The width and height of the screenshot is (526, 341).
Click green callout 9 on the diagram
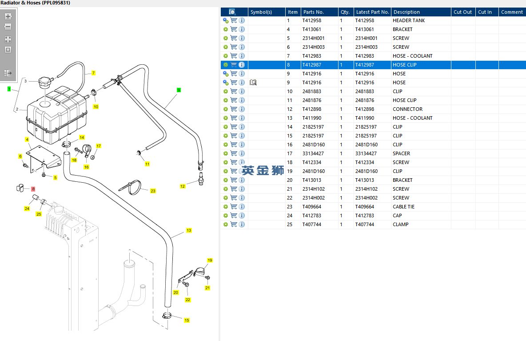179,90
